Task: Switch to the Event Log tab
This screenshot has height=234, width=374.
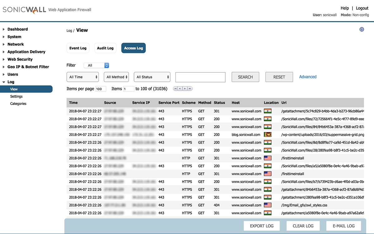Action: click(x=78, y=48)
